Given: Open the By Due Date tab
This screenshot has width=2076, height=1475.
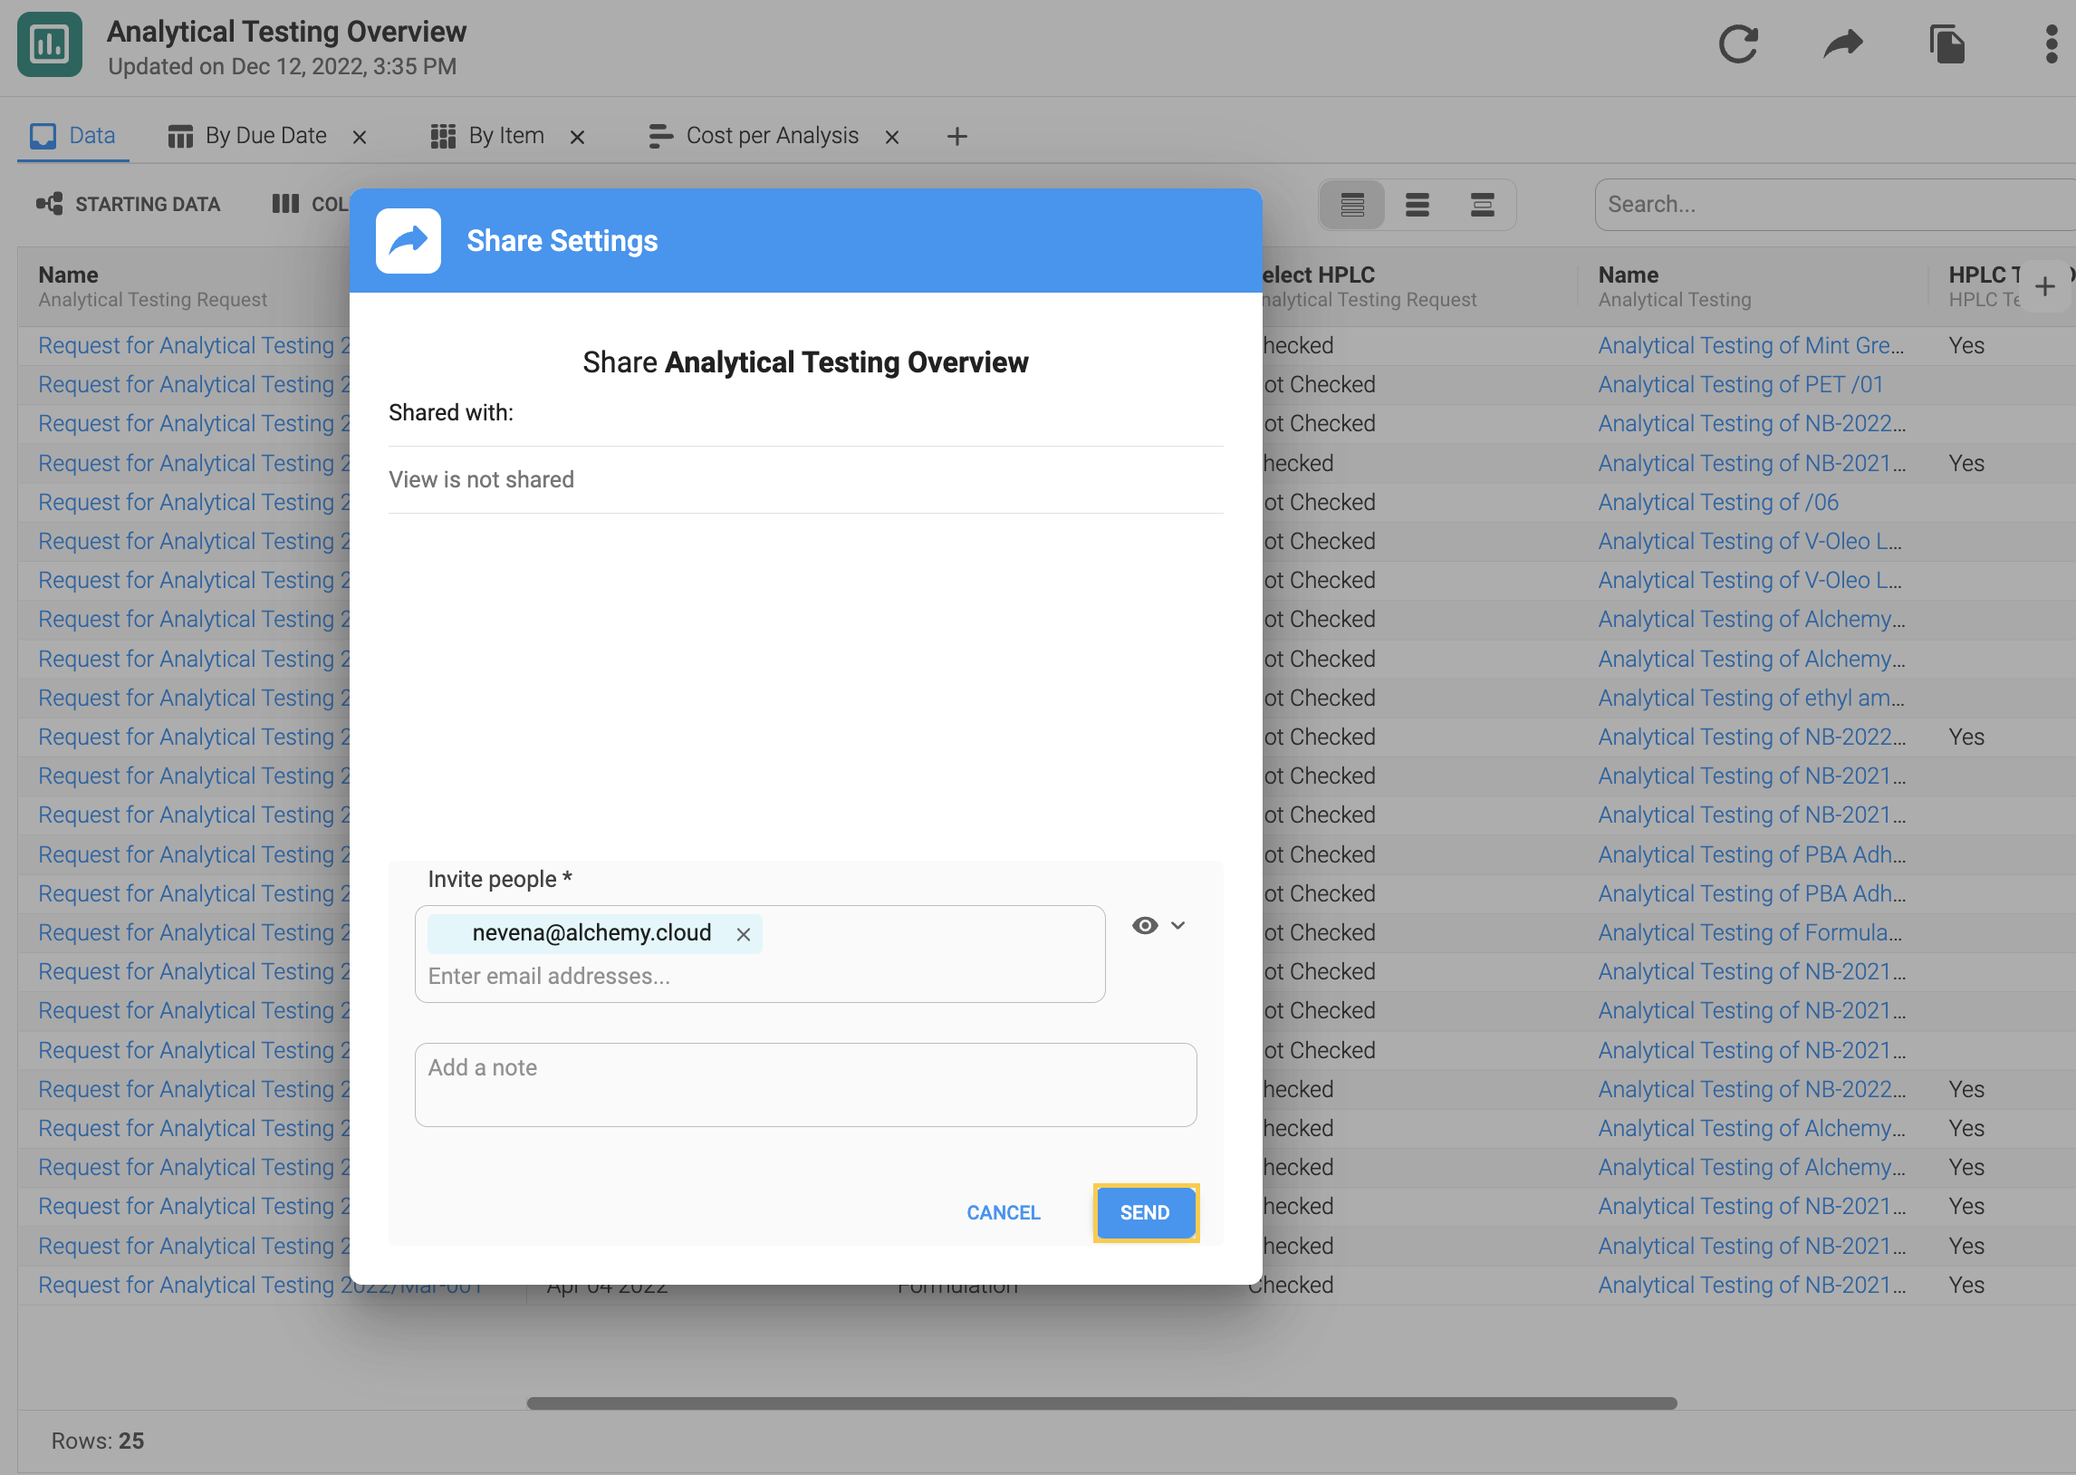Looking at the screenshot, I should point(248,136).
